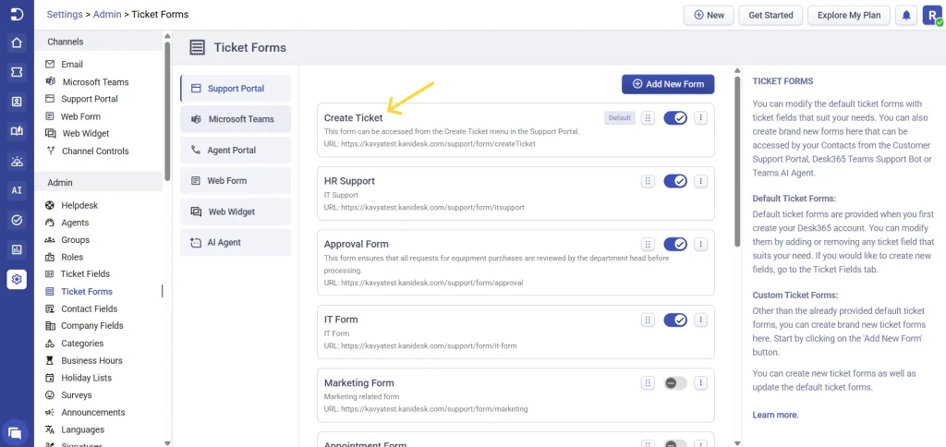Open the AI icon in left rail
The width and height of the screenshot is (946, 447).
[17, 190]
